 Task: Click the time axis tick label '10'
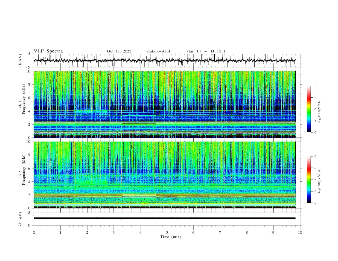click(x=300, y=232)
